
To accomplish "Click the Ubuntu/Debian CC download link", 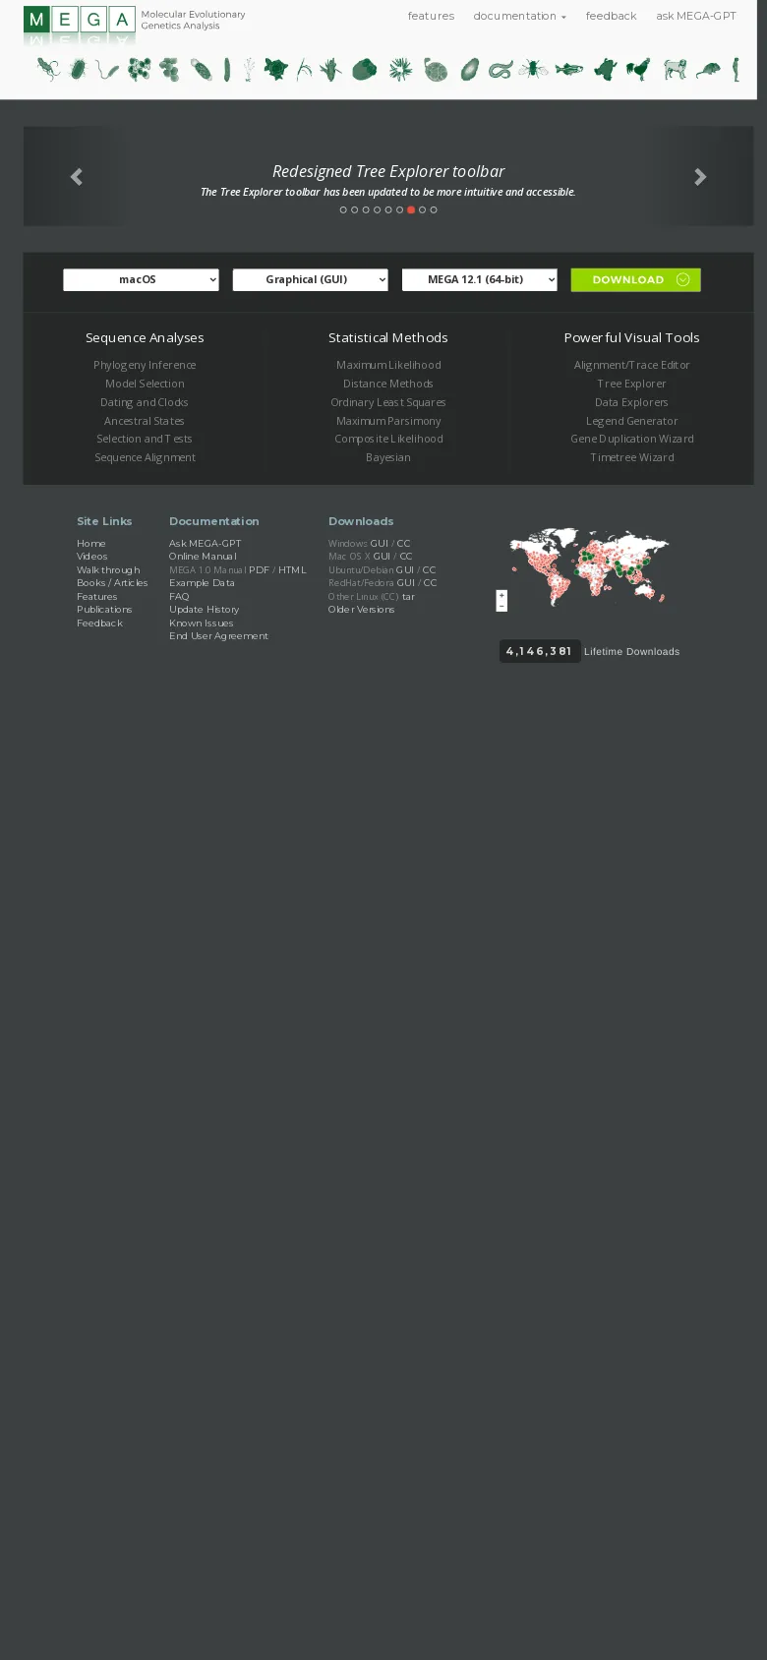I will pos(429,569).
